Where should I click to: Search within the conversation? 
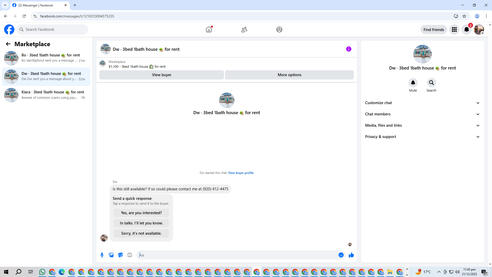tap(432, 83)
